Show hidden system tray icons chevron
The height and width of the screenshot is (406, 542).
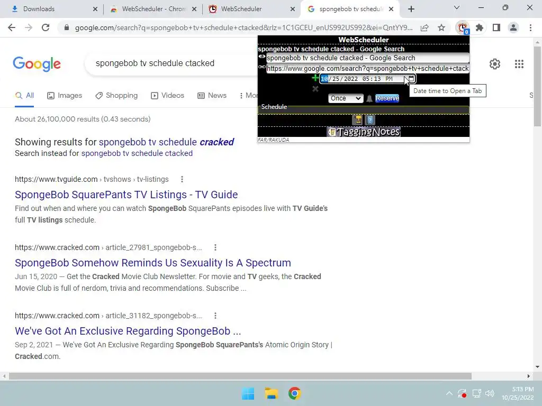tap(449, 393)
